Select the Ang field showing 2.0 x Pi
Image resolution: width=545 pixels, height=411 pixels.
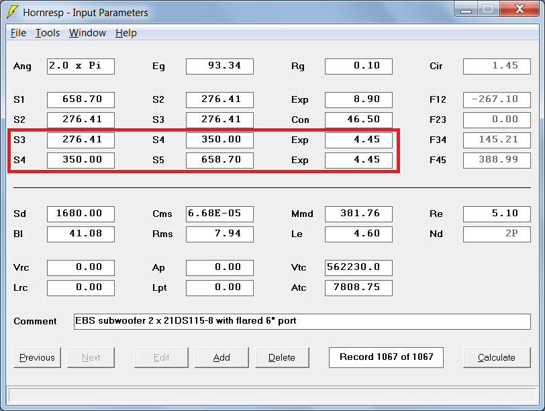(81, 66)
